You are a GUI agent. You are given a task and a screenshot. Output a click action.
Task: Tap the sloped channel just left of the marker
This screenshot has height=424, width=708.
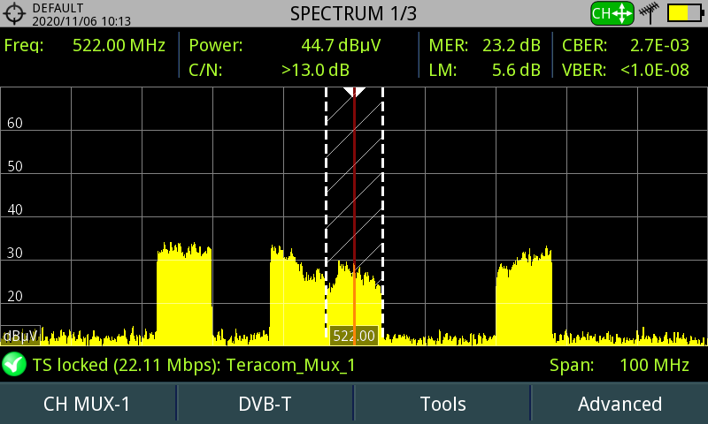[x=298, y=298]
